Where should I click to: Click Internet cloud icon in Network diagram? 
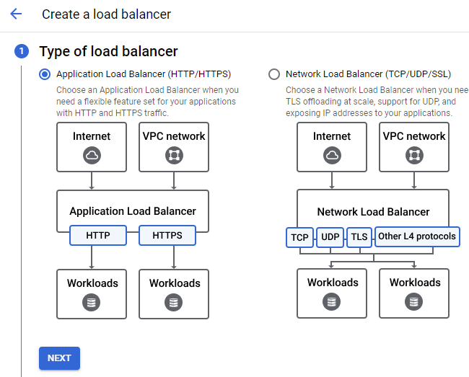pos(332,155)
